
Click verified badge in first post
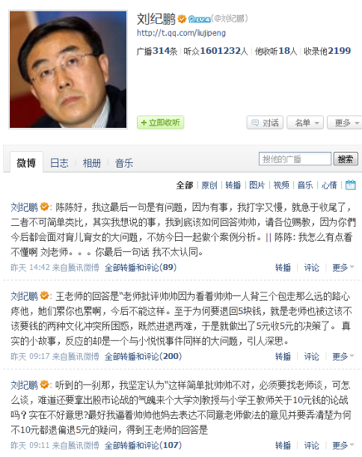pyautogui.click(x=44, y=207)
